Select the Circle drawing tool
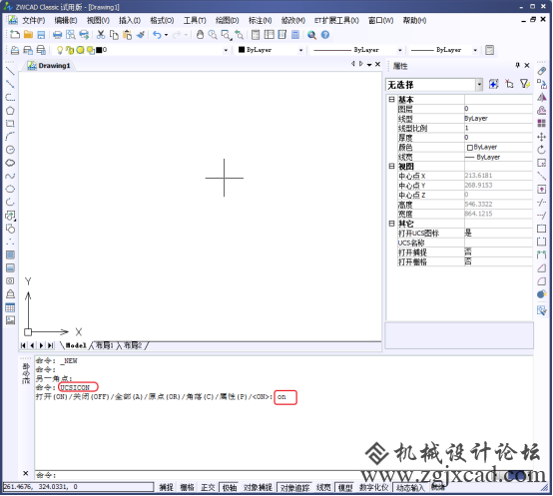This screenshot has height=496, width=553. pos(10,150)
